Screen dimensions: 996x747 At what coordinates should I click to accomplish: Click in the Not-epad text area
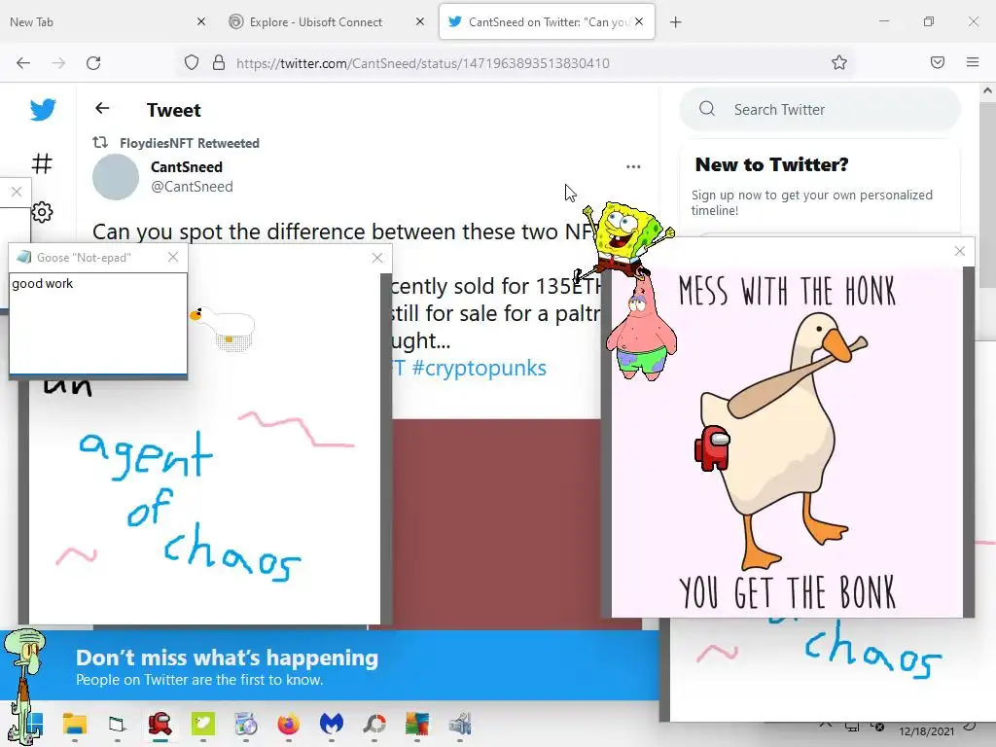point(98,323)
